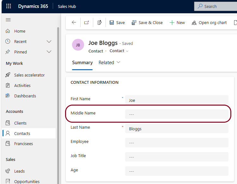Click the Save & Close icon
This screenshot has height=184, width=237.
[x=134, y=23]
